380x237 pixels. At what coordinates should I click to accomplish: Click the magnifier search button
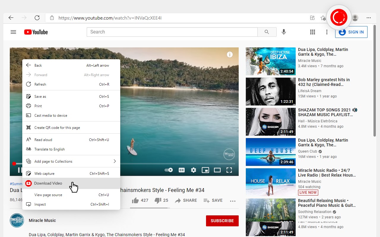[x=267, y=32]
